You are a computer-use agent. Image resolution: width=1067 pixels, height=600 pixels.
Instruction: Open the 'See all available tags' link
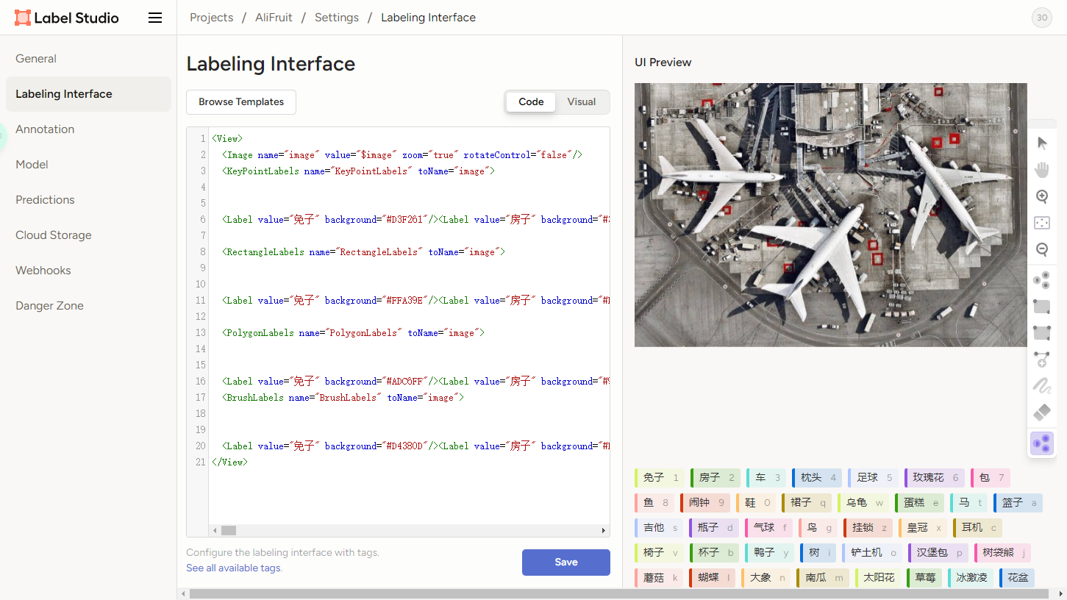click(x=234, y=568)
